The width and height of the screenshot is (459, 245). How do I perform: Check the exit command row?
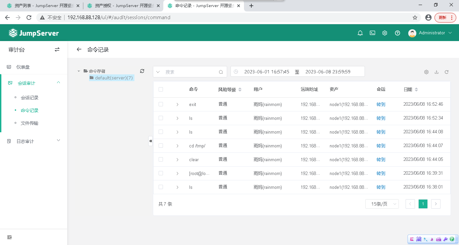(161, 104)
